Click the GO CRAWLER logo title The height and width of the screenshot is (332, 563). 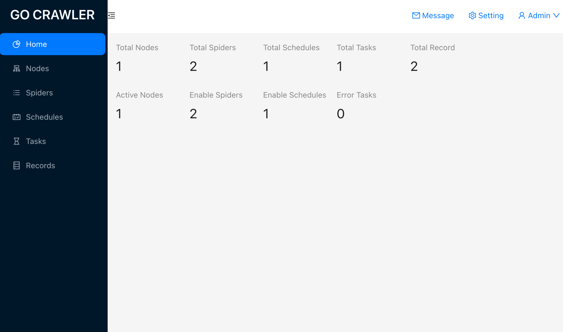pyautogui.click(x=52, y=15)
